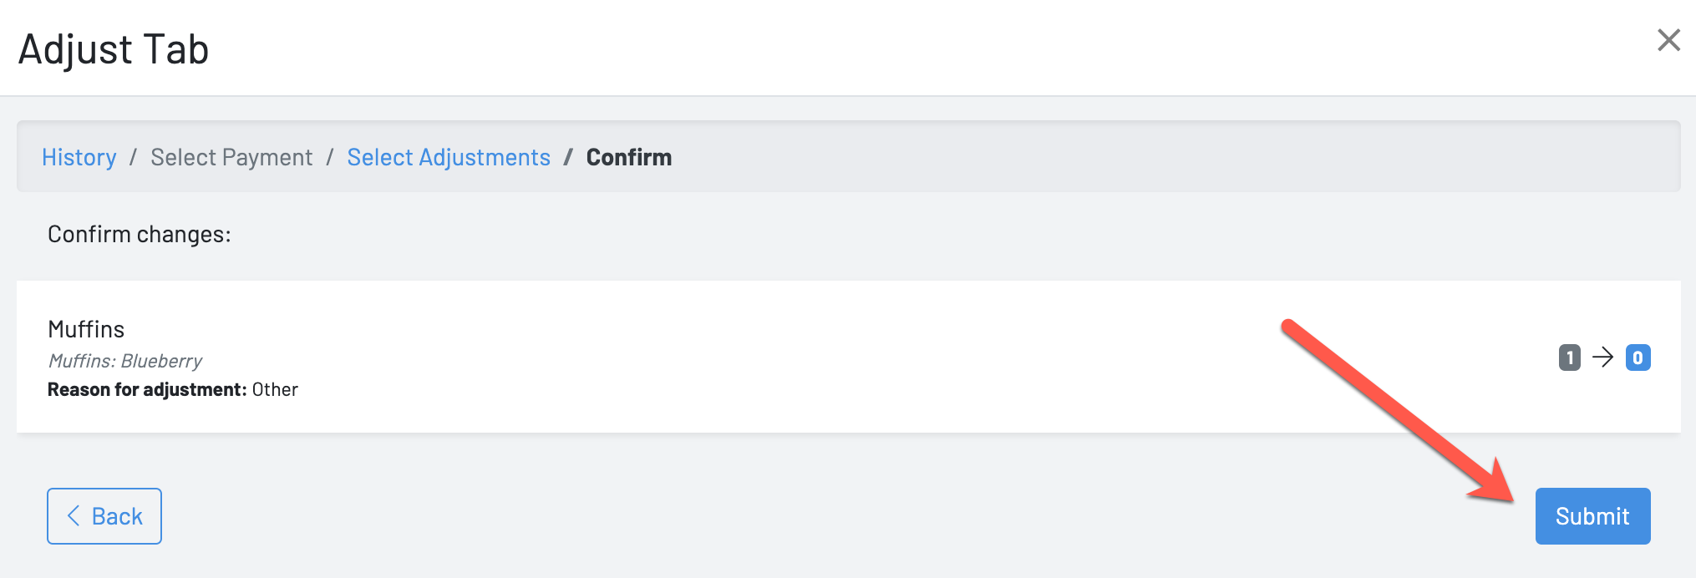The height and width of the screenshot is (578, 1696).
Task: Click the Confirm breadcrumb label
Action: tap(629, 157)
